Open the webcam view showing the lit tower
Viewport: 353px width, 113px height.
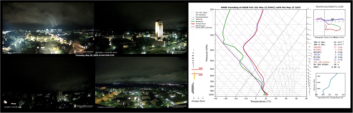click(x=141, y=28)
